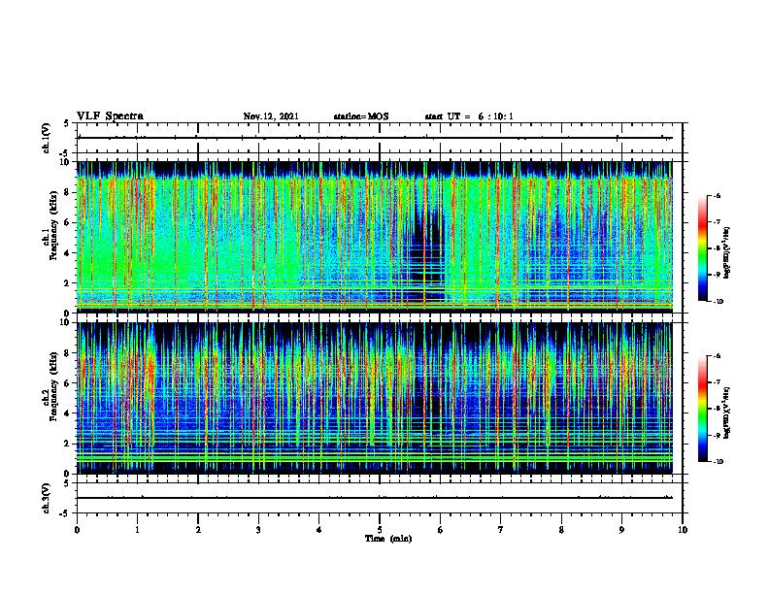Click the ch.1 frequency tick "4"

point(67,253)
